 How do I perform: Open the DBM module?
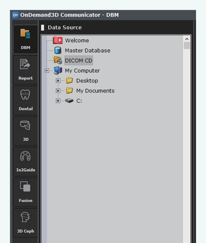click(x=26, y=39)
